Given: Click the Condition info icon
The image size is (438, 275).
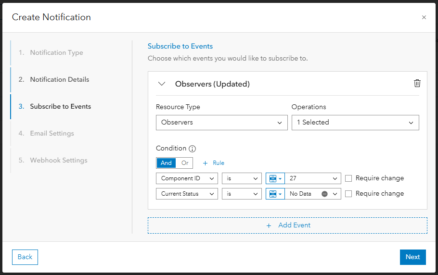Looking at the screenshot, I should pyautogui.click(x=192, y=149).
